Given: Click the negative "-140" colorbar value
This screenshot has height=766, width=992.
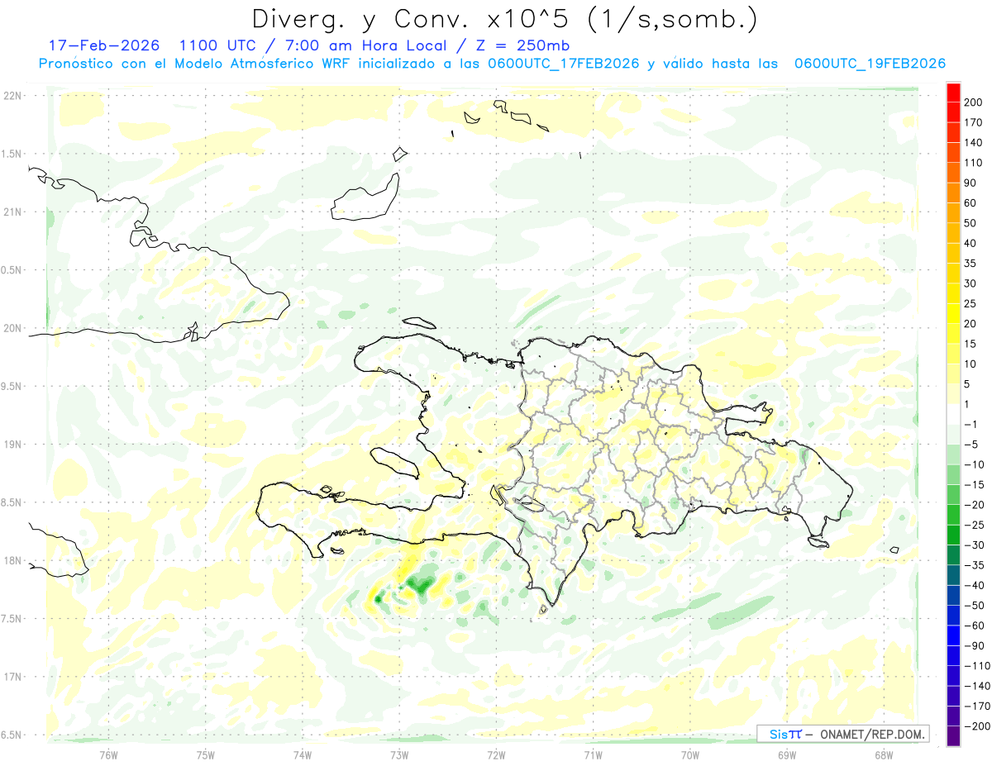Looking at the screenshot, I should pyautogui.click(x=976, y=686).
